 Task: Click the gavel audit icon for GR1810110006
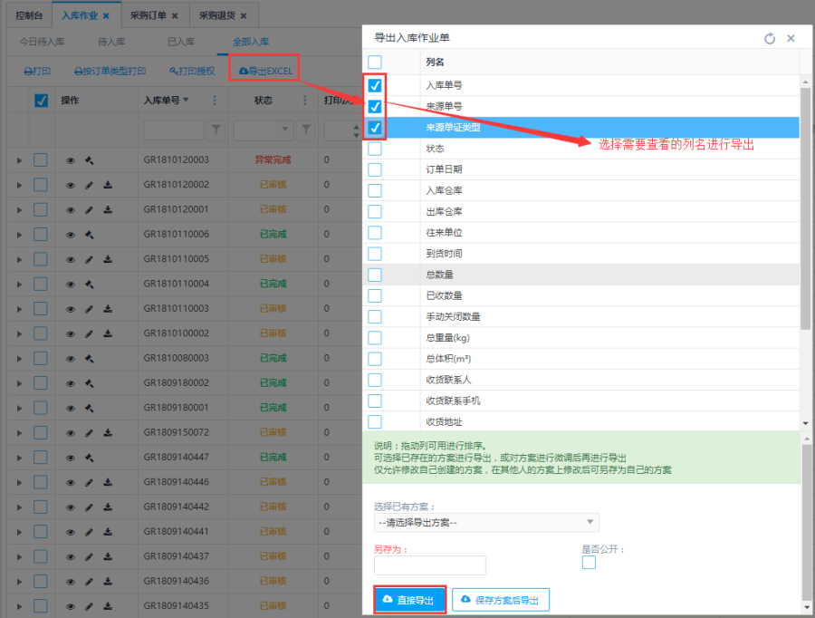(x=90, y=234)
